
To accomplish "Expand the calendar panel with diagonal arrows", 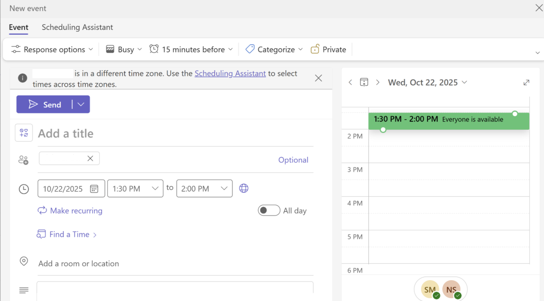I will [x=526, y=82].
